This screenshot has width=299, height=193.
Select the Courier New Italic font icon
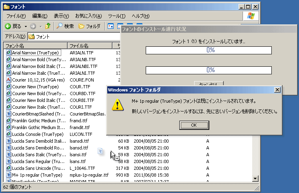8,107
